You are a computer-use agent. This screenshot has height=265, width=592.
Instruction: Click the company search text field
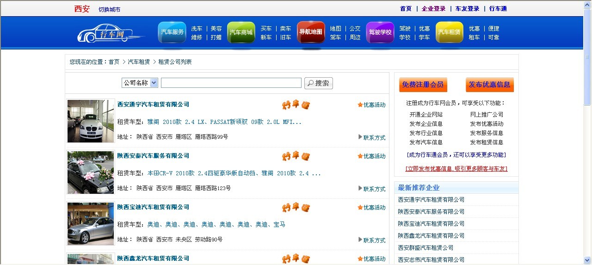tap(231, 83)
